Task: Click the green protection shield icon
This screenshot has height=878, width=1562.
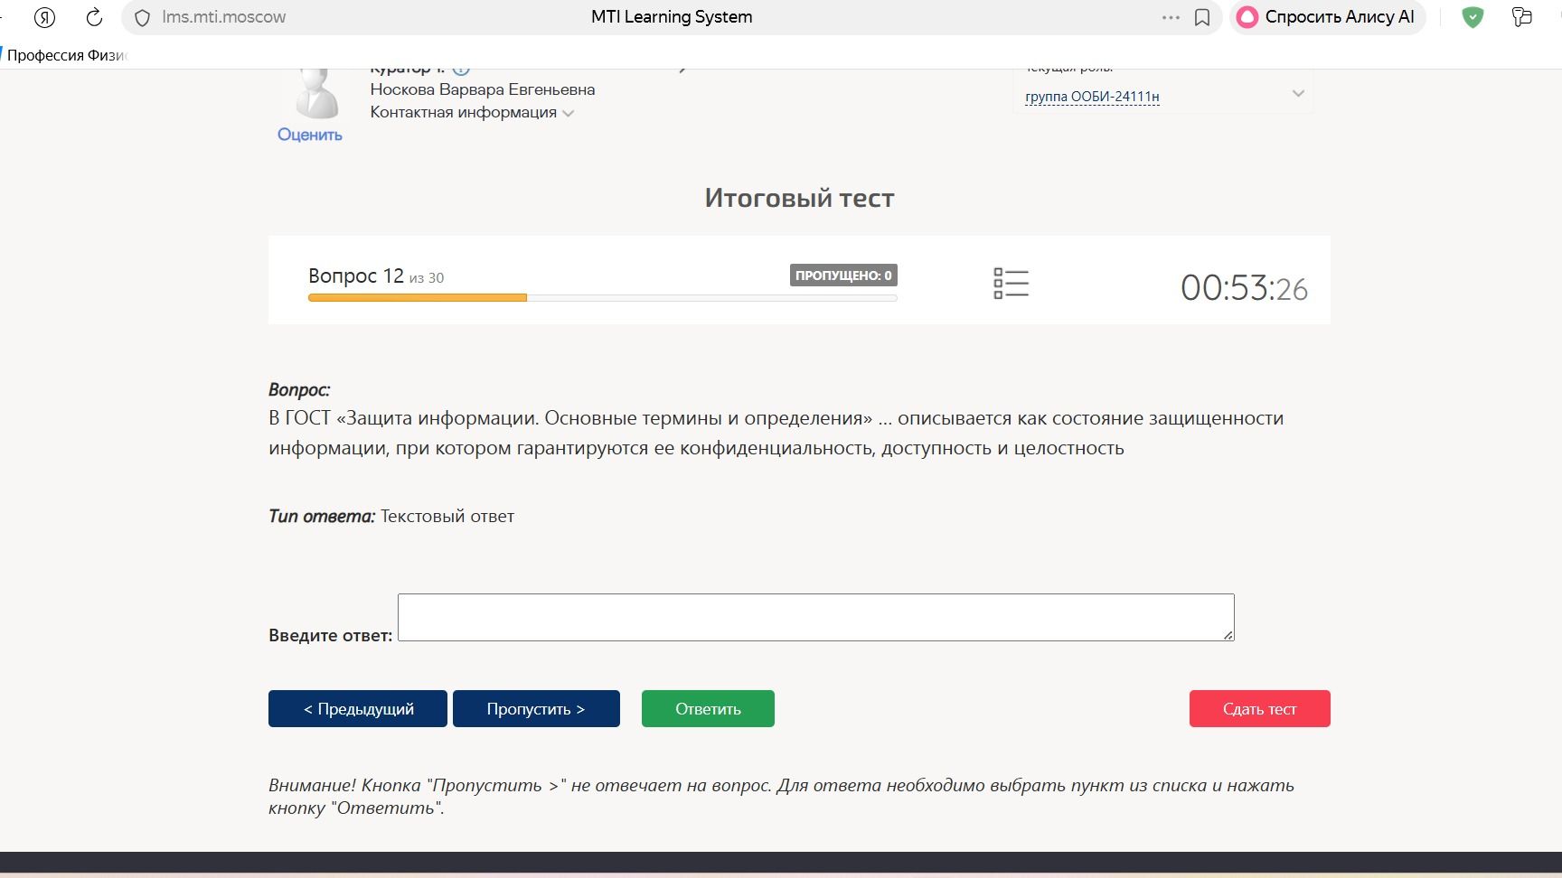Action: [x=1473, y=17]
